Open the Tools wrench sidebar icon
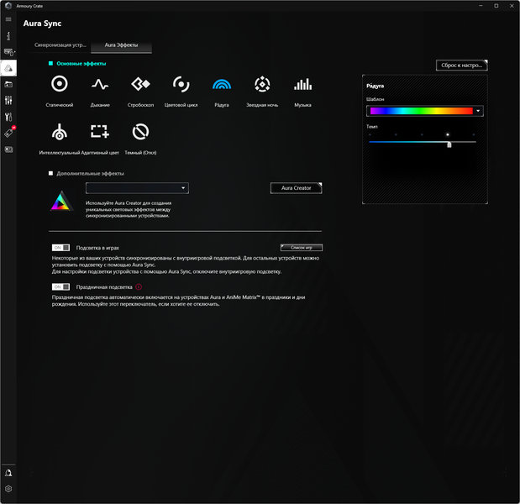This screenshot has width=520, height=504. [x=8, y=117]
